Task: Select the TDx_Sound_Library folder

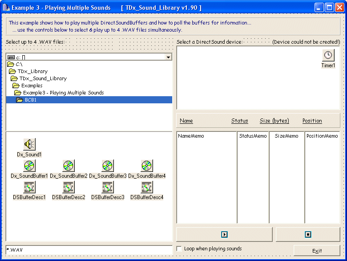Action: click(39, 78)
